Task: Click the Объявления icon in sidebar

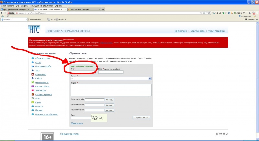Action: (33, 74)
